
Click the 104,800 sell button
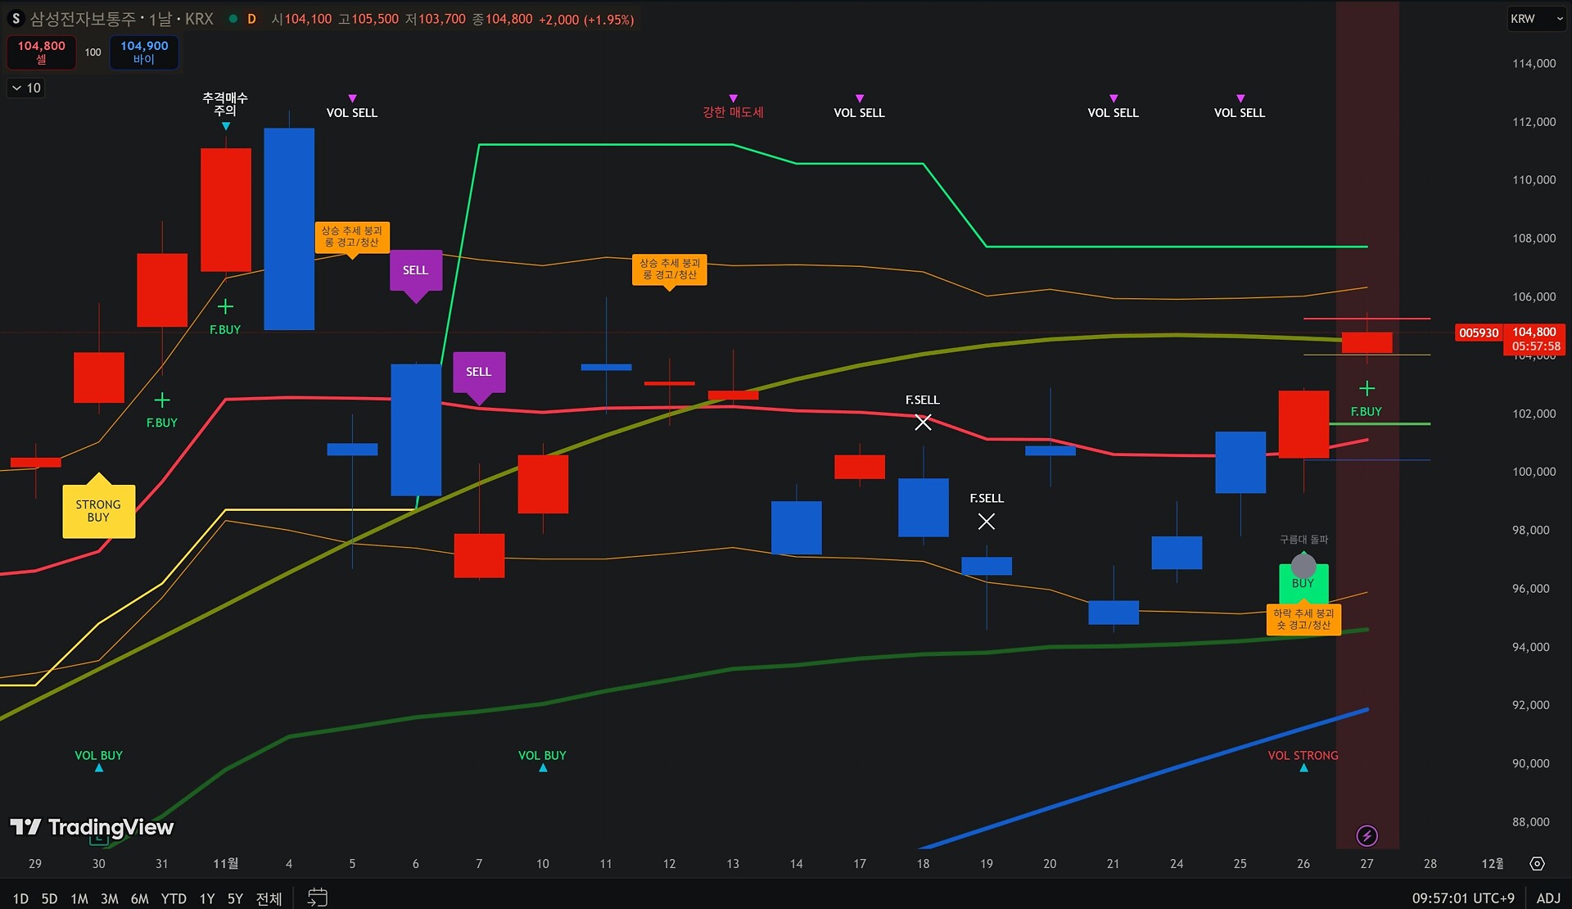tap(41, 52)
